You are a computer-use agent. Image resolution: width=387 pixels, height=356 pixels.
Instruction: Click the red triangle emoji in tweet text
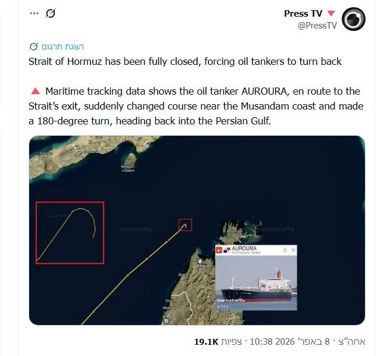point(35,91)
